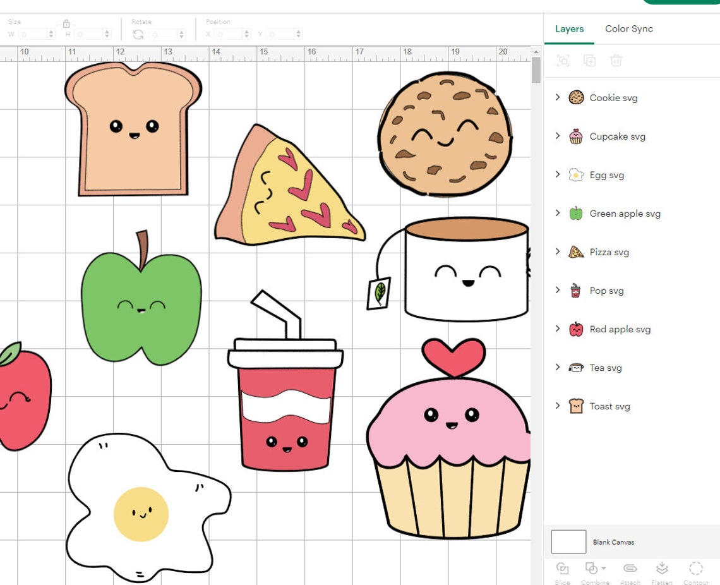
Task: Click the Rotate icon in edit bar
Action: click(x=138, y=35)
